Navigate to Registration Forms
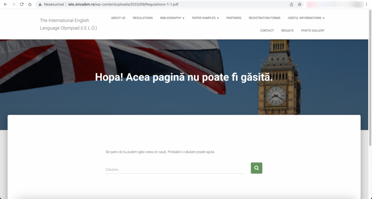 pyautogui.click(x=264, y=18)
